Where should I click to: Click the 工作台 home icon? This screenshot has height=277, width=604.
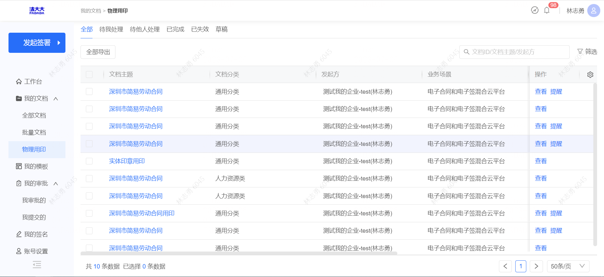click(x=19, y=81)
